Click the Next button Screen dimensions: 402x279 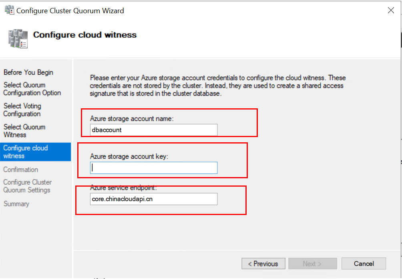[312, 264]
